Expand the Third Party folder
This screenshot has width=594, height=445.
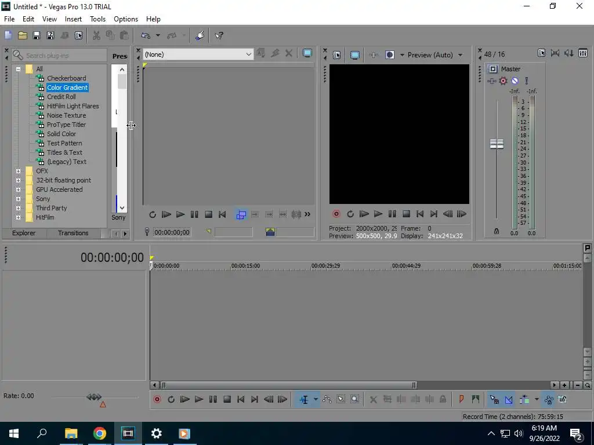(x=18, y=208)
